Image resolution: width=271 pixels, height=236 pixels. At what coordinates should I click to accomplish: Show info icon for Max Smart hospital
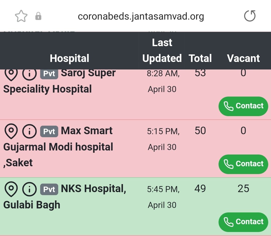29,131
